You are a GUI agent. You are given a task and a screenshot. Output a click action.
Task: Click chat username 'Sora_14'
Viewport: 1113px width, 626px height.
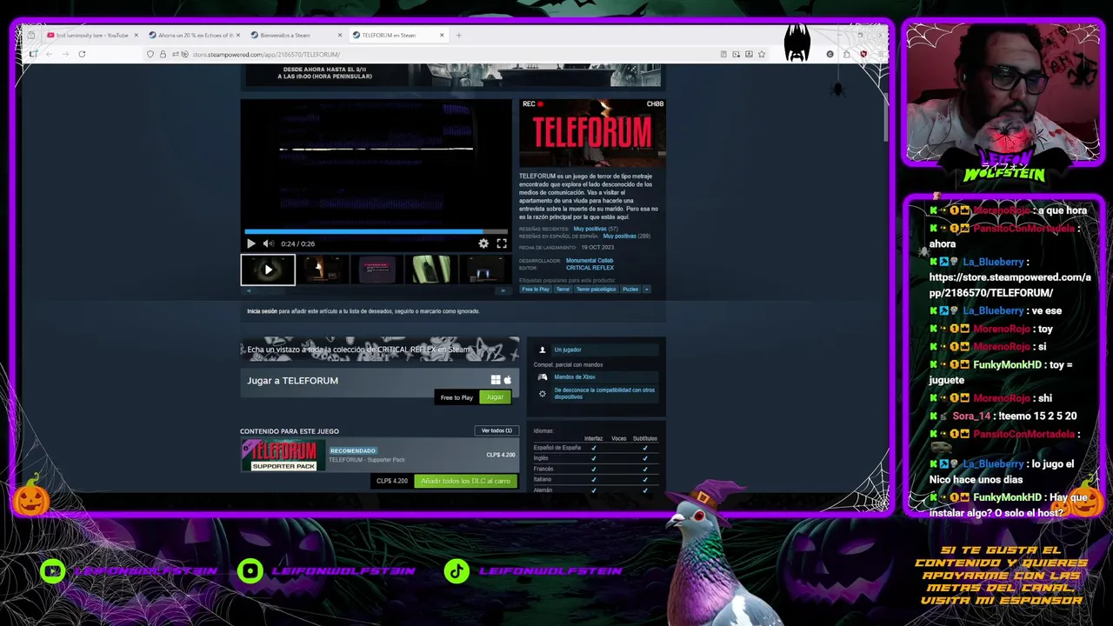coord(971,416)
